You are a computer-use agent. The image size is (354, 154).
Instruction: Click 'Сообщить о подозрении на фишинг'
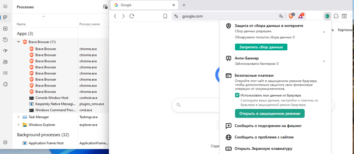(x=268, y=126)
